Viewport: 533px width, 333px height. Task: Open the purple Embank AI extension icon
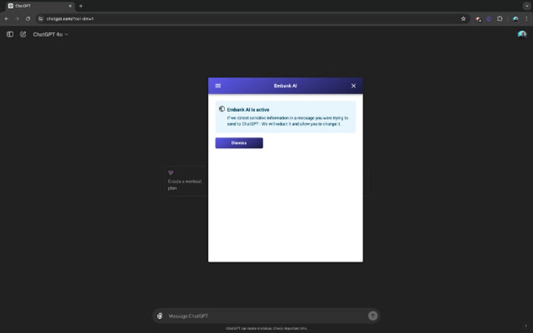click(489, 18)
